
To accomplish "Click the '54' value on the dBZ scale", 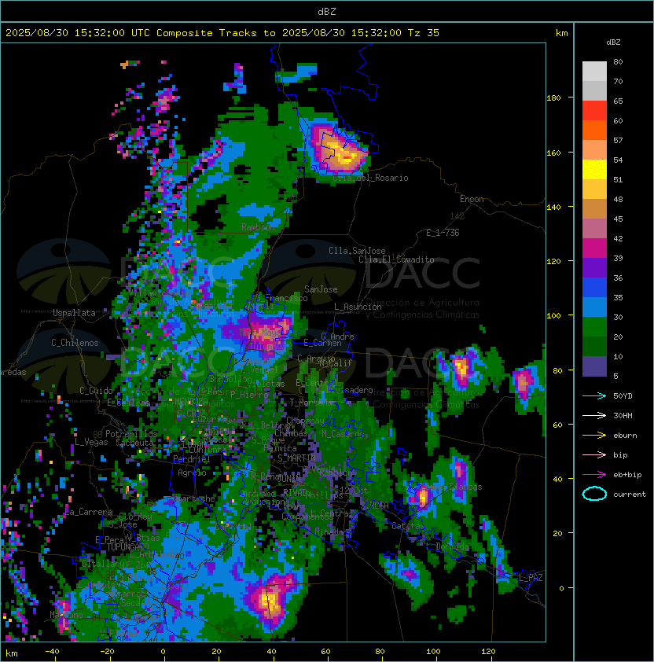I will pyautogui.click(x=618, y=160).
